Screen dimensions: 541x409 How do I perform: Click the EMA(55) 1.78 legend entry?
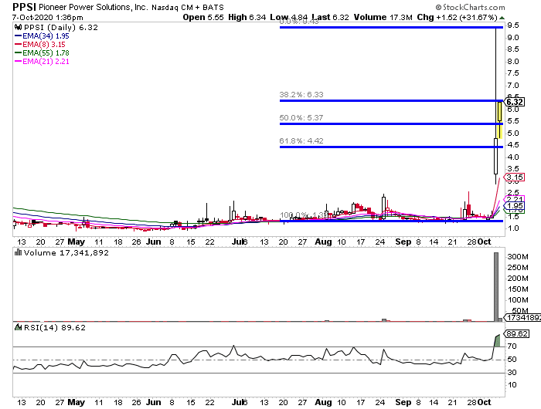(42, 53)
